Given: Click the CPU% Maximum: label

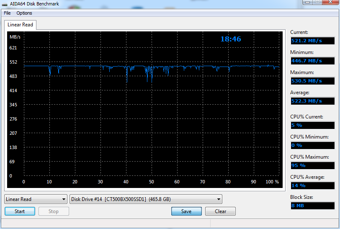Looking at the screenshot, I should coord(310,157).
